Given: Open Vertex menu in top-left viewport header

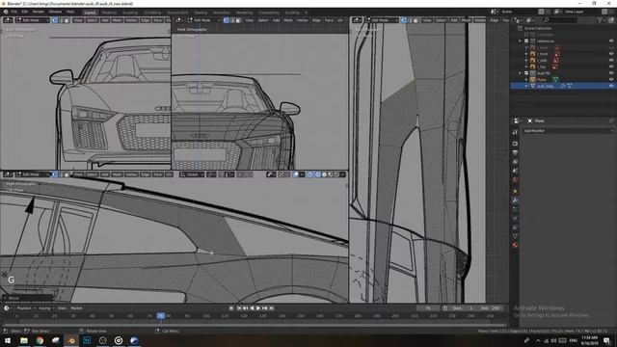Looking at the screenshot, I should click(131, 20).
